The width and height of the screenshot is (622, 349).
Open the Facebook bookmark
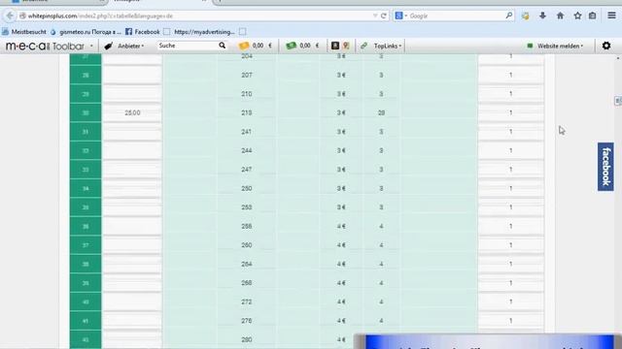click(143, 32)
